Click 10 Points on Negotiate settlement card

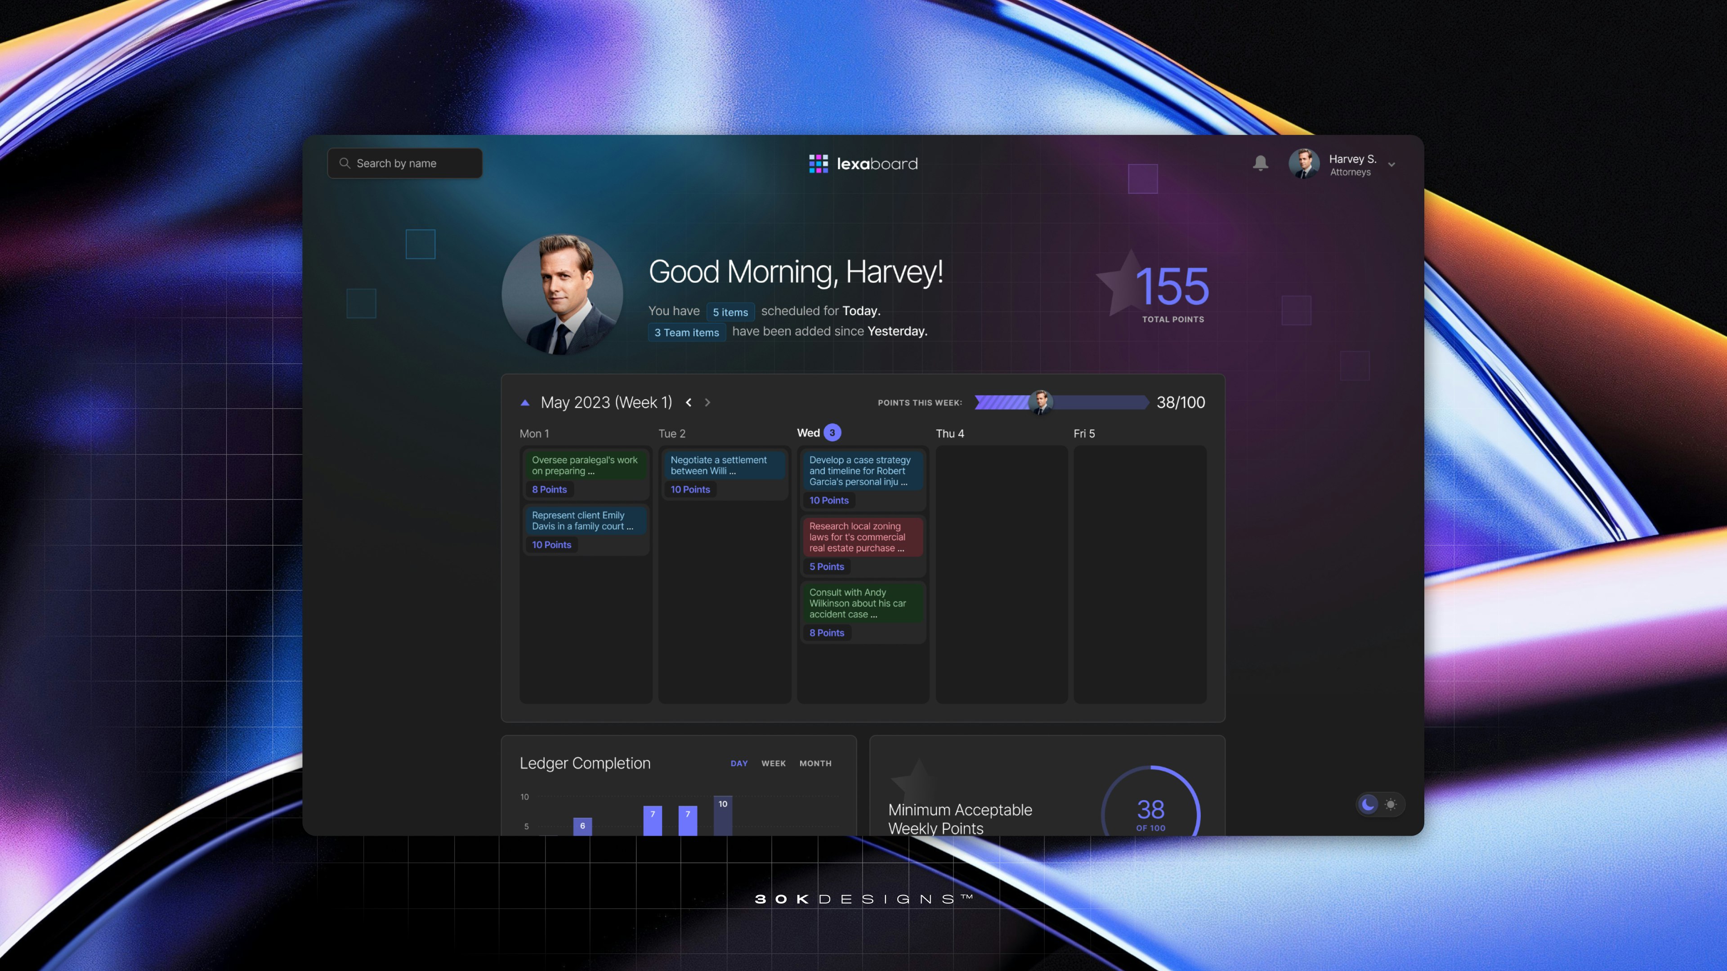pyautogui.click(x=690, y=489)
